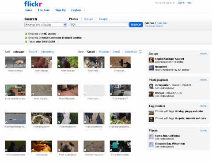This screenshot has width=212, height=162.
Task: Open the pug video from Justin Beck
Action: [68, 147]
